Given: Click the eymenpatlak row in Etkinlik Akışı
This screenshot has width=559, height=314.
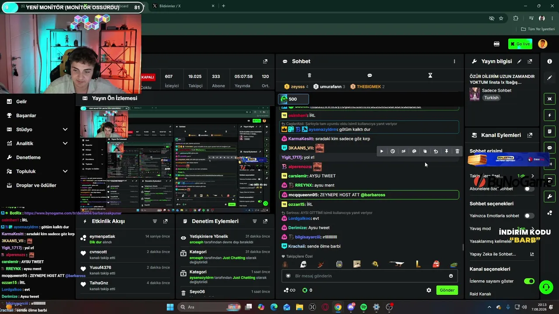Looking at the screenshot, I should click(125, 239).
